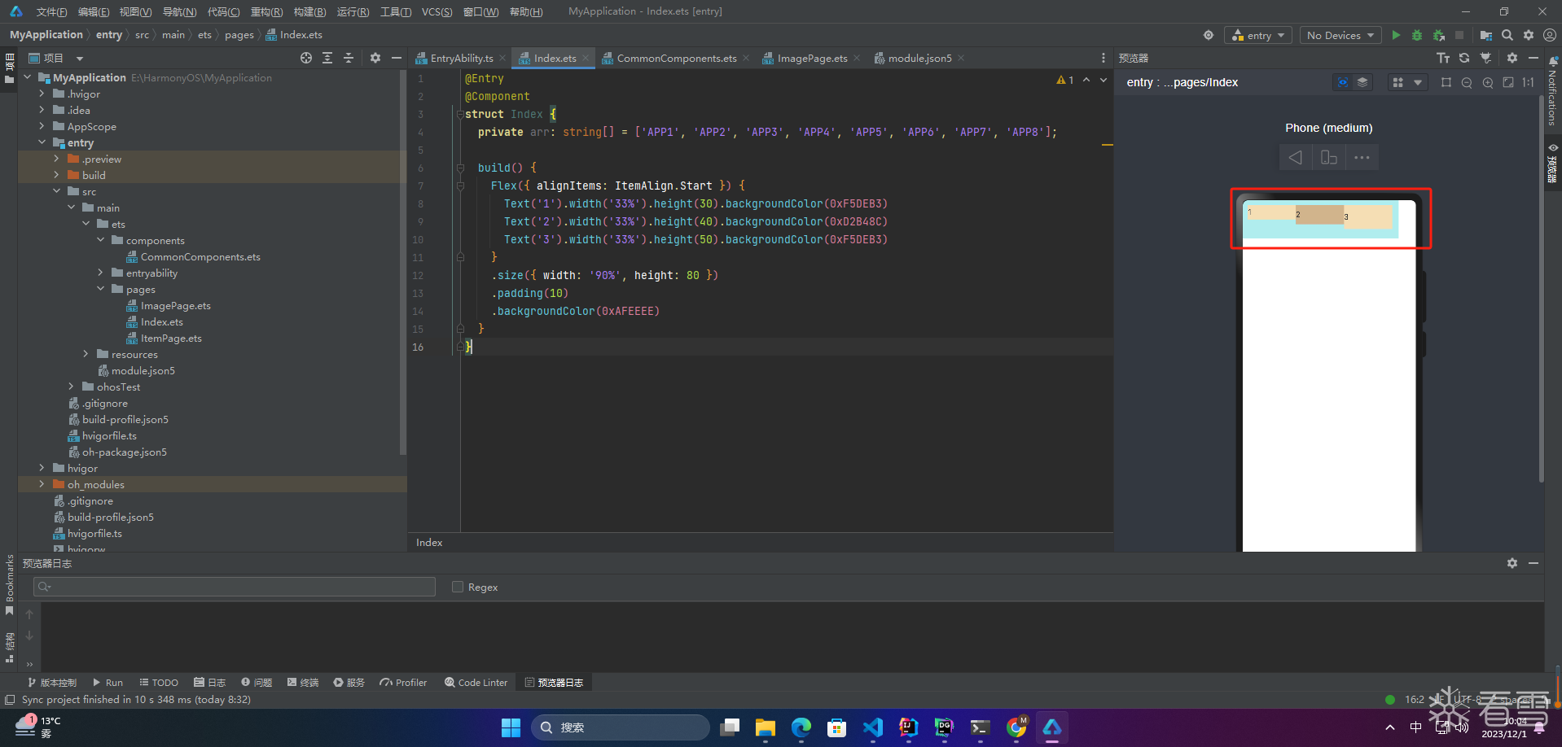The height and width of the screenshot is (747, 1562).
Task: Collapse all in project panel
Action: pos(349,58)
